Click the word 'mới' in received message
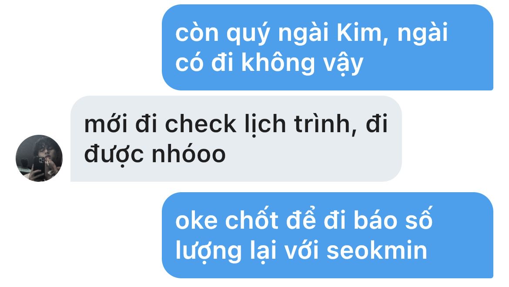Image resolution: width=509 pixels, height=287 pixels. point(106,123)
